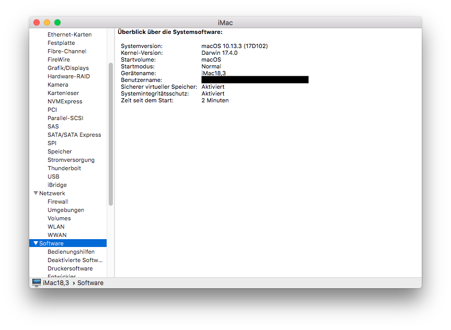
Task: Open the Fibre-Channel entry
Action: point(67,51)
